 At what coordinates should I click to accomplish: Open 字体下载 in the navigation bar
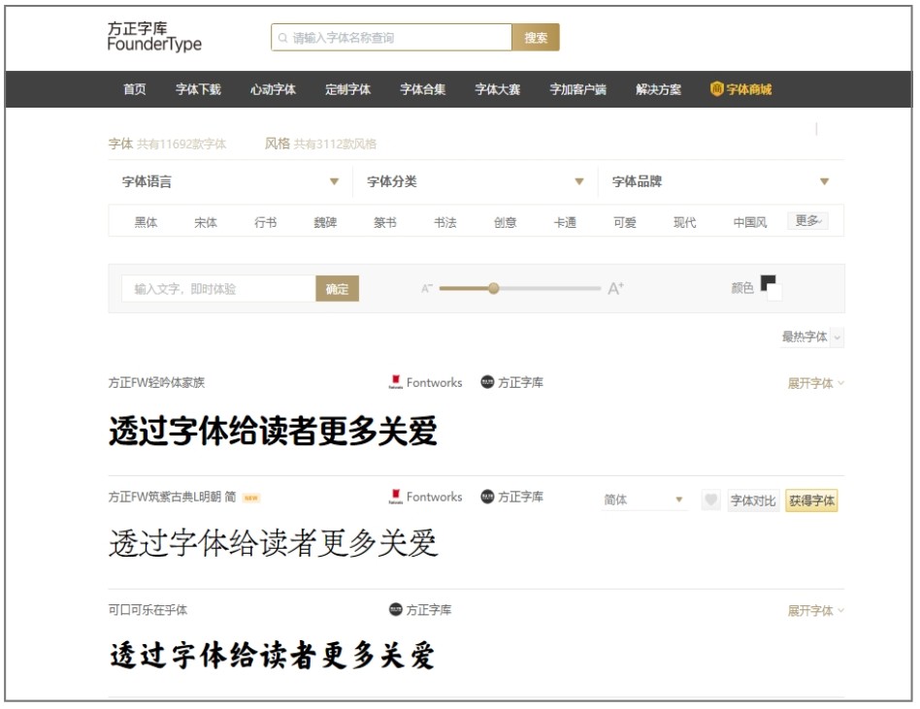tap(198, 89)
